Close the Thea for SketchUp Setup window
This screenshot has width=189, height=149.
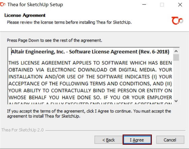[x=180, y=5]
